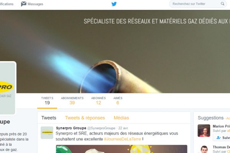Select the Tweets count tab
The image size is (230, 153).
[47, 101]
